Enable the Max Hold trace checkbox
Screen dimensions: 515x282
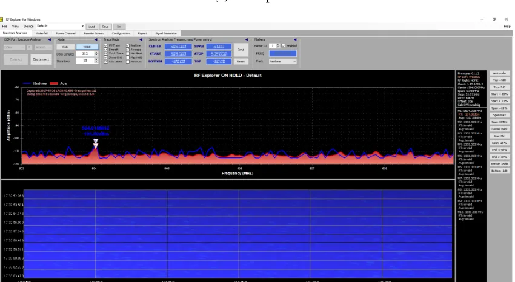pos(128,57)
